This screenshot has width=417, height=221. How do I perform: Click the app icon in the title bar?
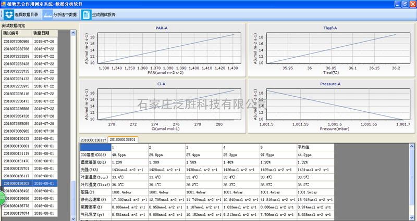click(3, 4)
